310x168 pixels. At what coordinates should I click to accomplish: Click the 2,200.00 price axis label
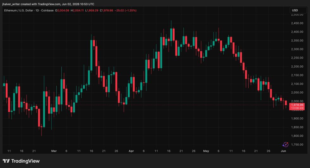297,67
